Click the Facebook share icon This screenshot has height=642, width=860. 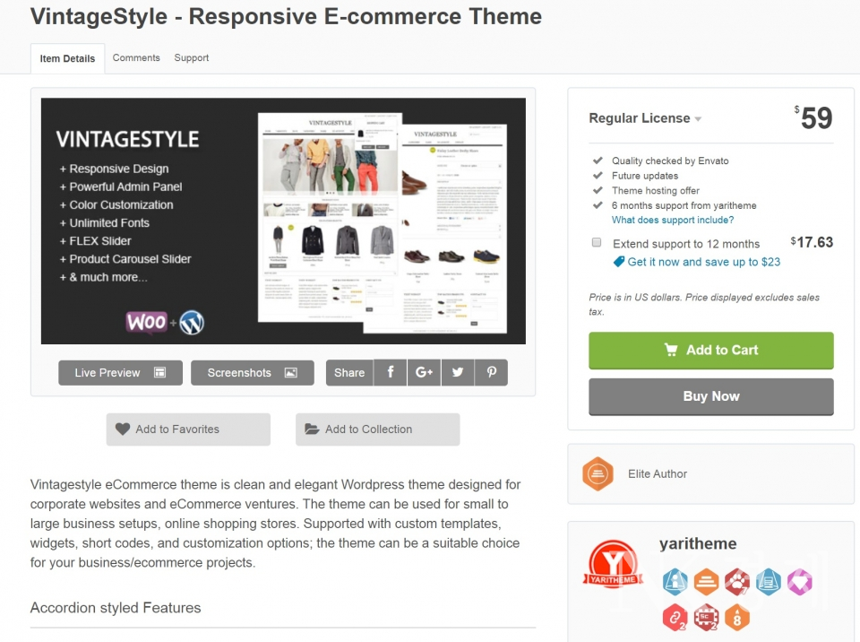(390, 373)
